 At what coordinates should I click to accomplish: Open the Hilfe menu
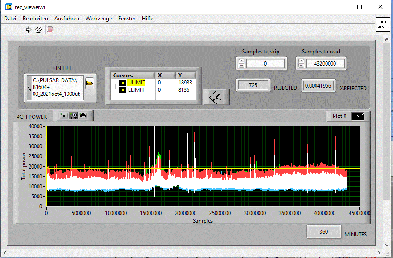148,19
